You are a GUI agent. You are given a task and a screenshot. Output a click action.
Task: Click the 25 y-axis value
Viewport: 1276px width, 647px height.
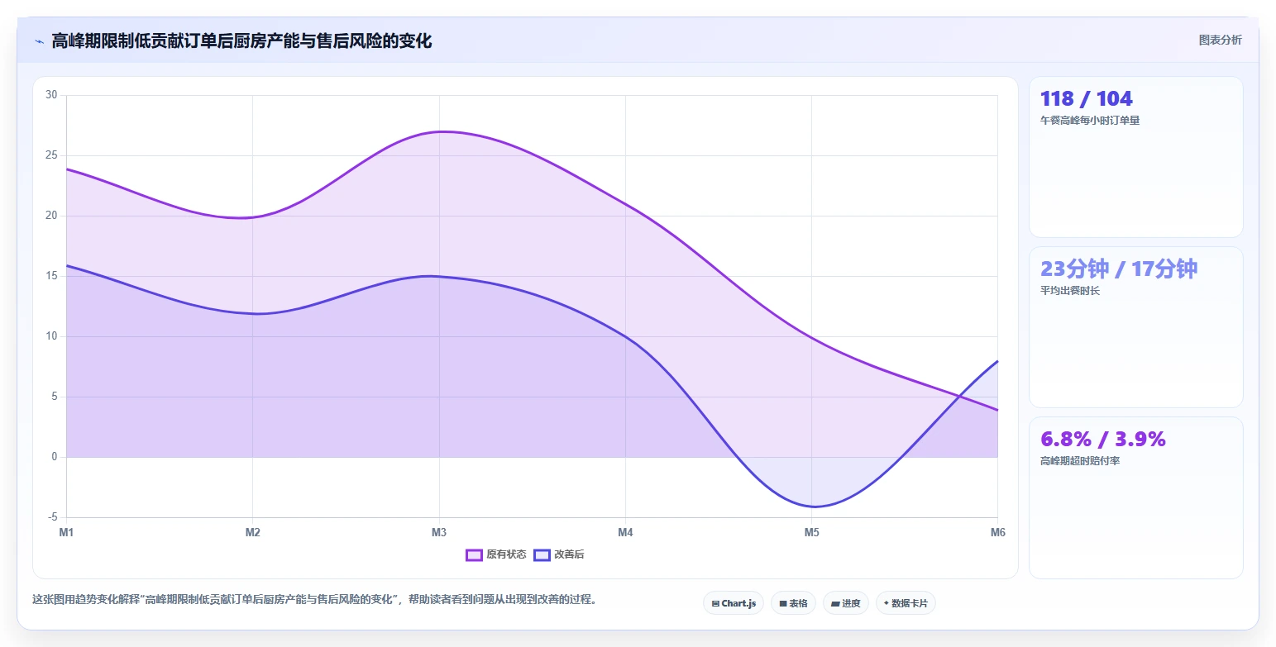click(51, 155)
